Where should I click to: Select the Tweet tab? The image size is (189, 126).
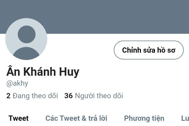click(18, 118)
